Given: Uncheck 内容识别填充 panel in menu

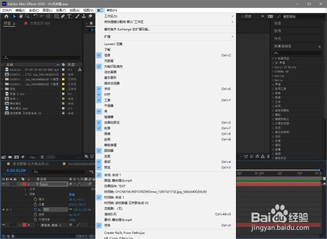Looking at the screenshot, I should (99, 67).
